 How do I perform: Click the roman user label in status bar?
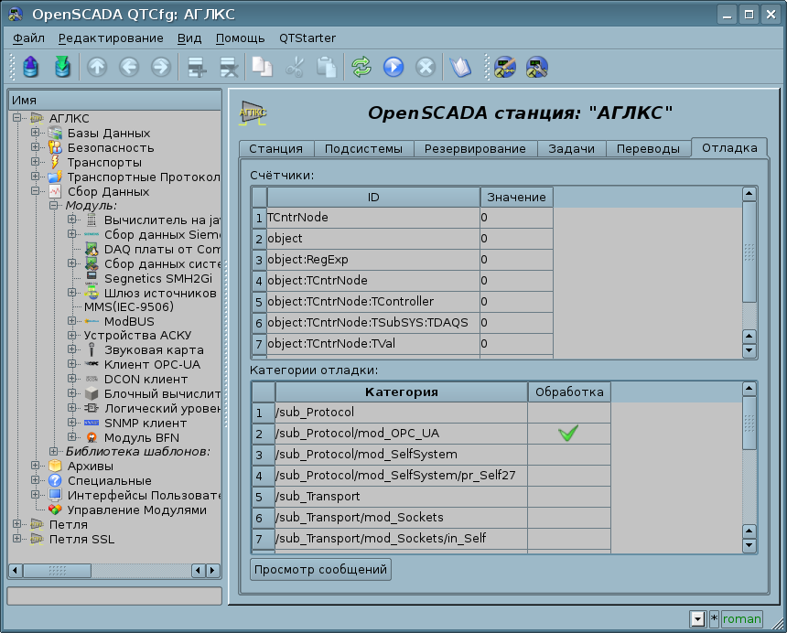[741, 619]
